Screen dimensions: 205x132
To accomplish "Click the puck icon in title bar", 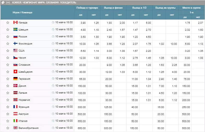I will pyautogui.click(x=3, y=3).
